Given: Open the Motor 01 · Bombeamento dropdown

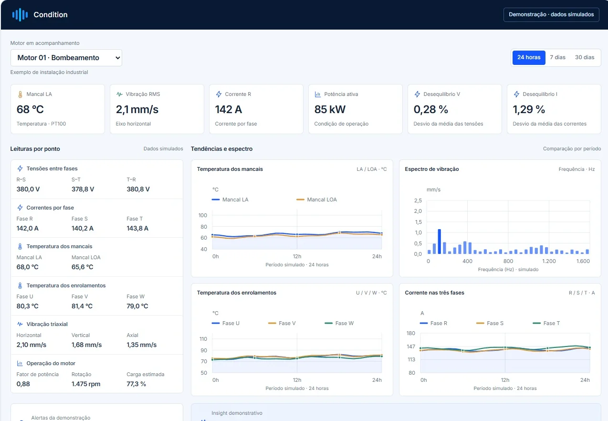Looking at the screenshot, I should (66, 58).
